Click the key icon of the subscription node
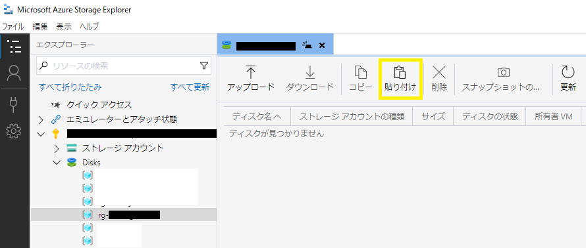Viewport: 586px width, 248px height. [56, 134]
